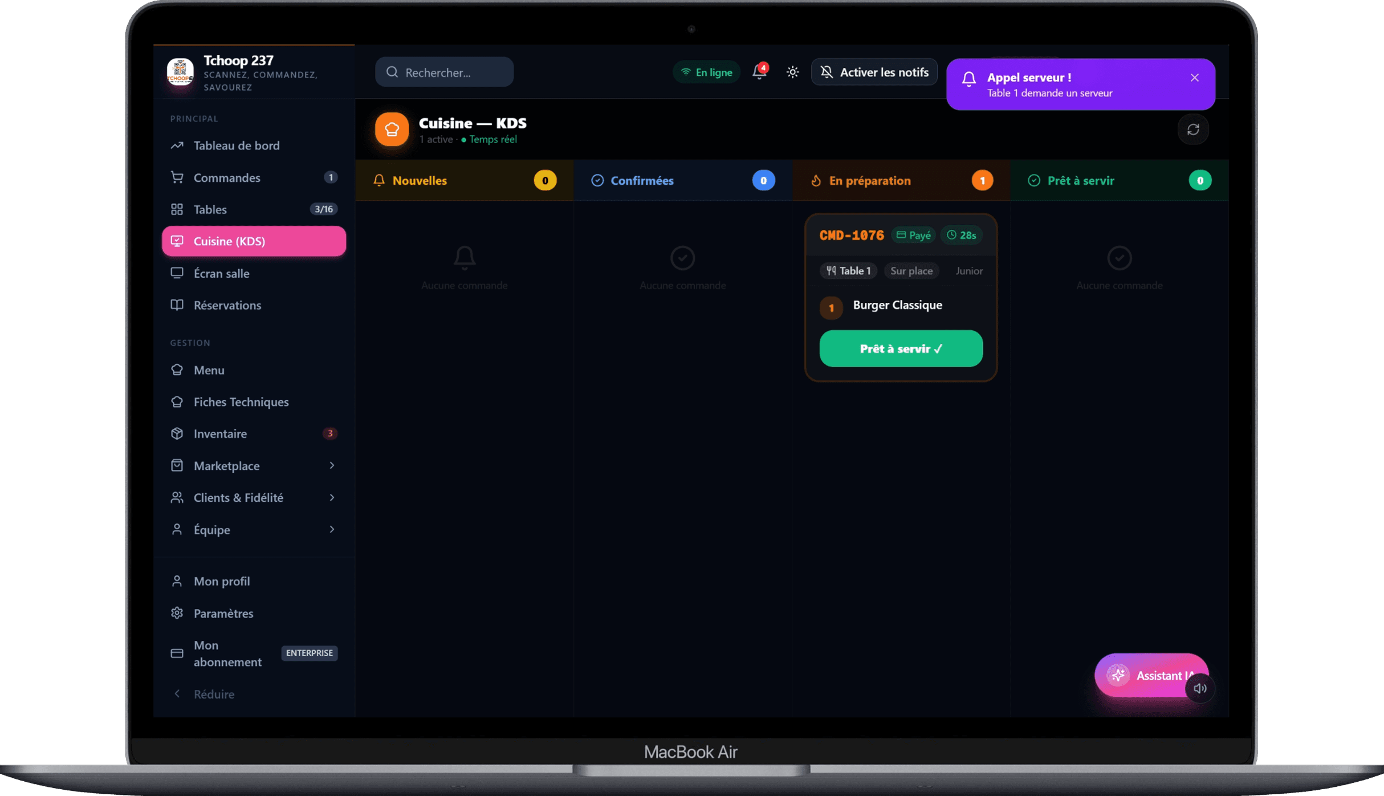Click the Burger Classique item
1384x796 pixels.
click(897, 305)
